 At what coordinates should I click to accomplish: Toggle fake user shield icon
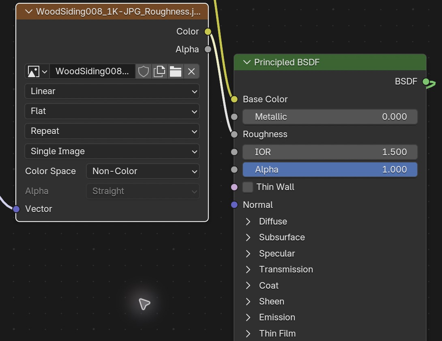tap(143, 71)
